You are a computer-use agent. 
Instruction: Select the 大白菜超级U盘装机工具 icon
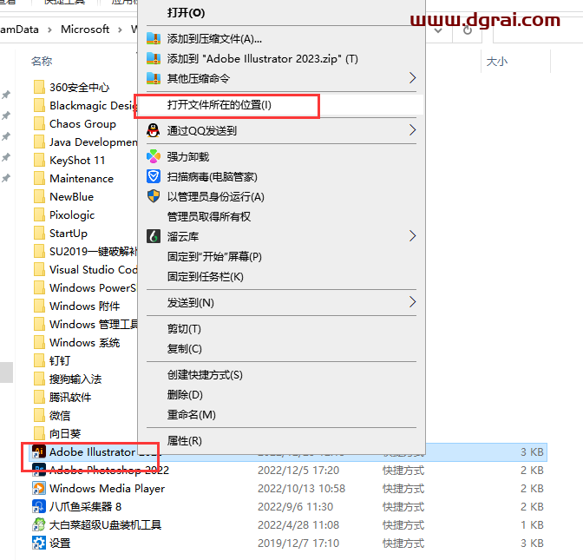38,524
